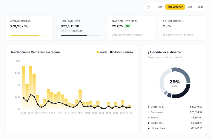Click the green Alto badge
The width and height of the screenshot is (212, 139).
click(128, 26)
